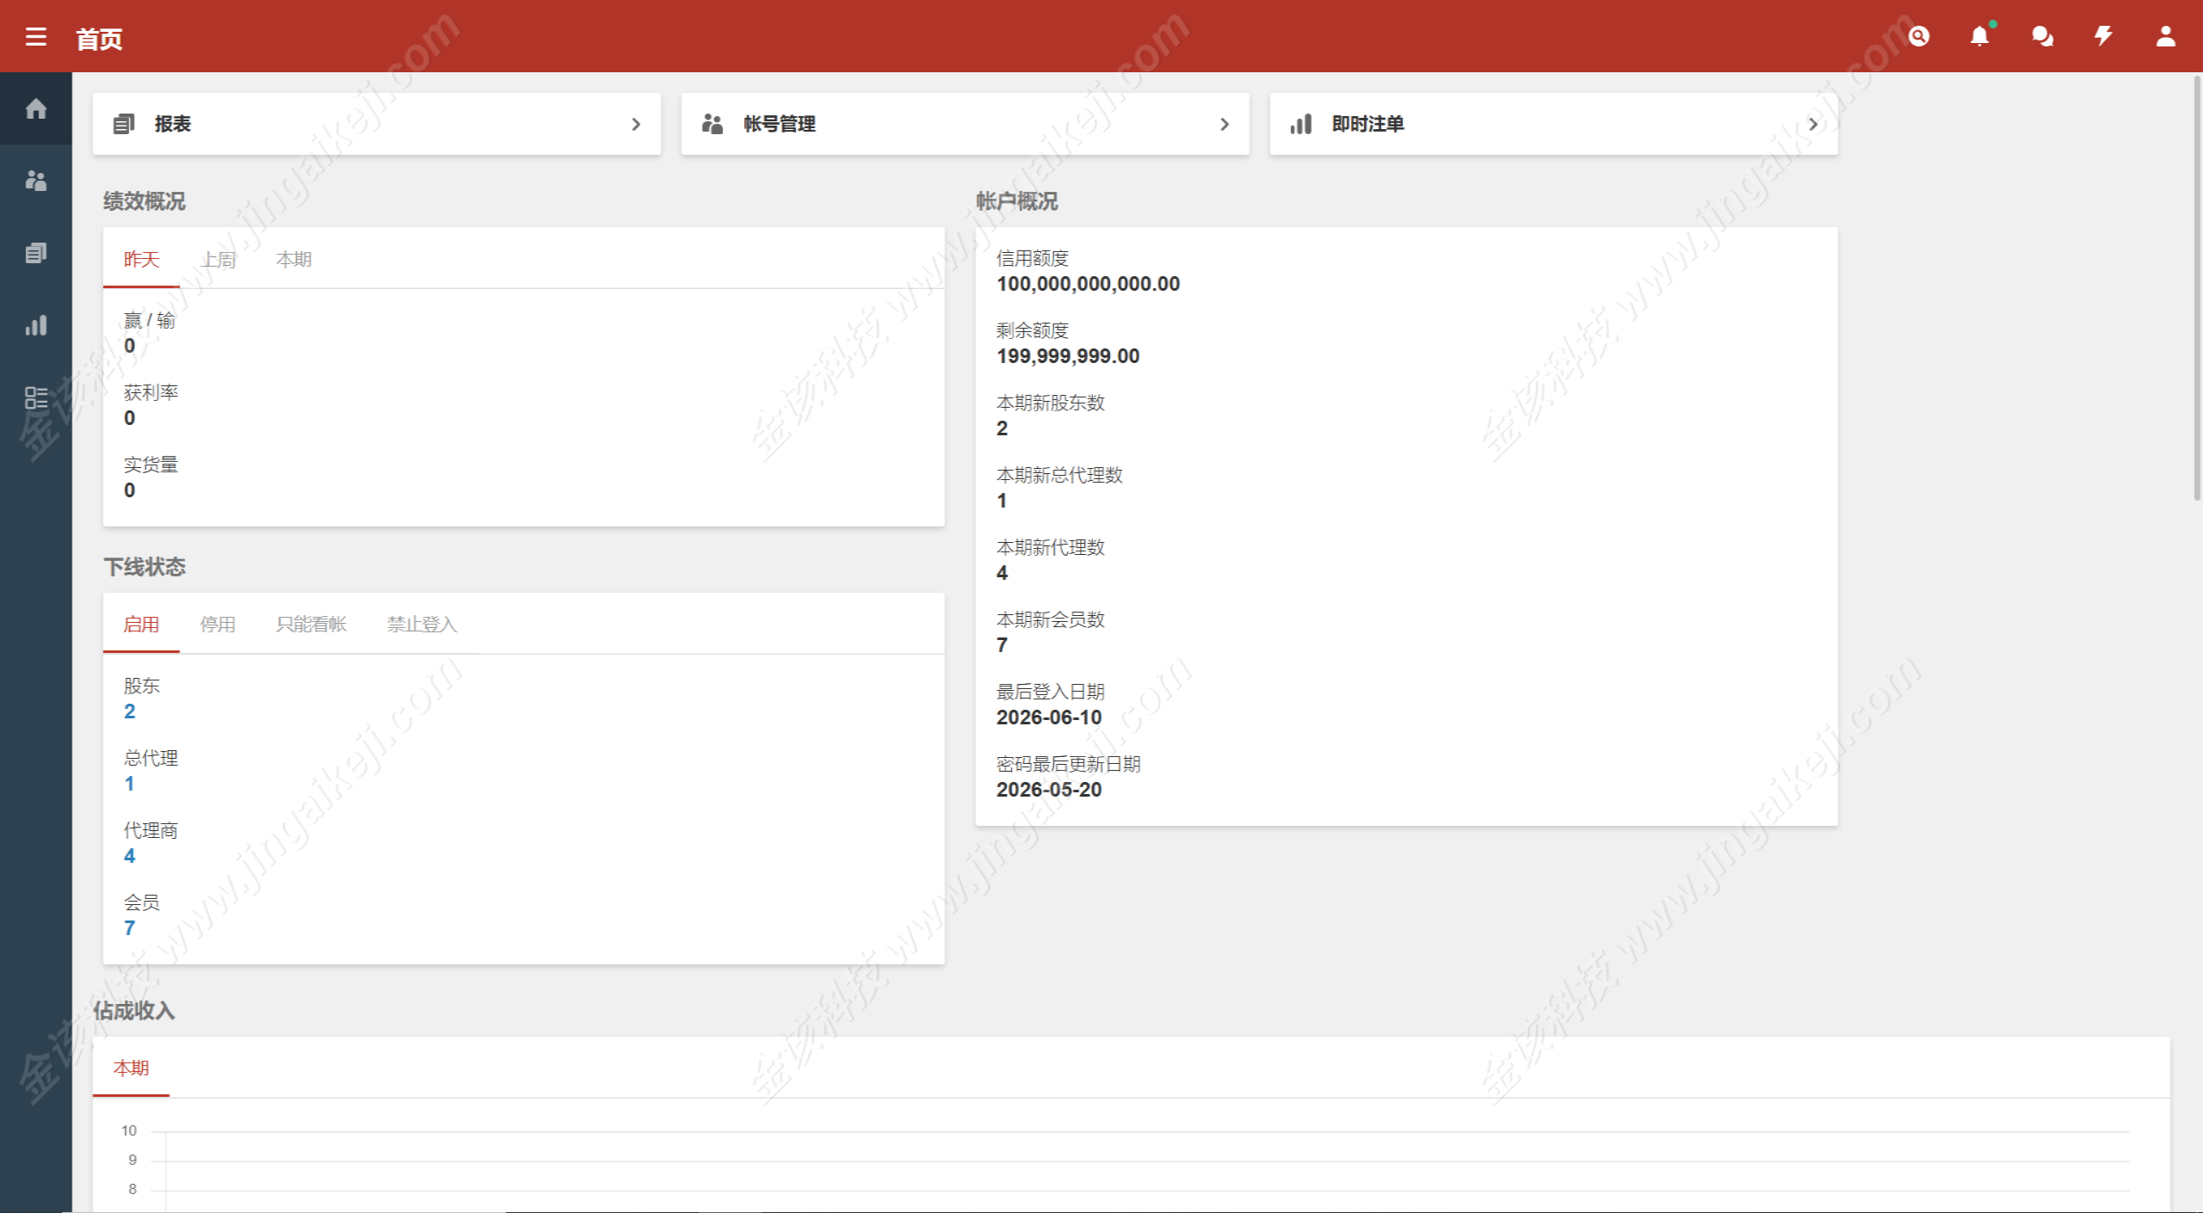Switch to the 停用 tab
This screenshot has height=1213, width=2203.
click(x=218, y=624)
